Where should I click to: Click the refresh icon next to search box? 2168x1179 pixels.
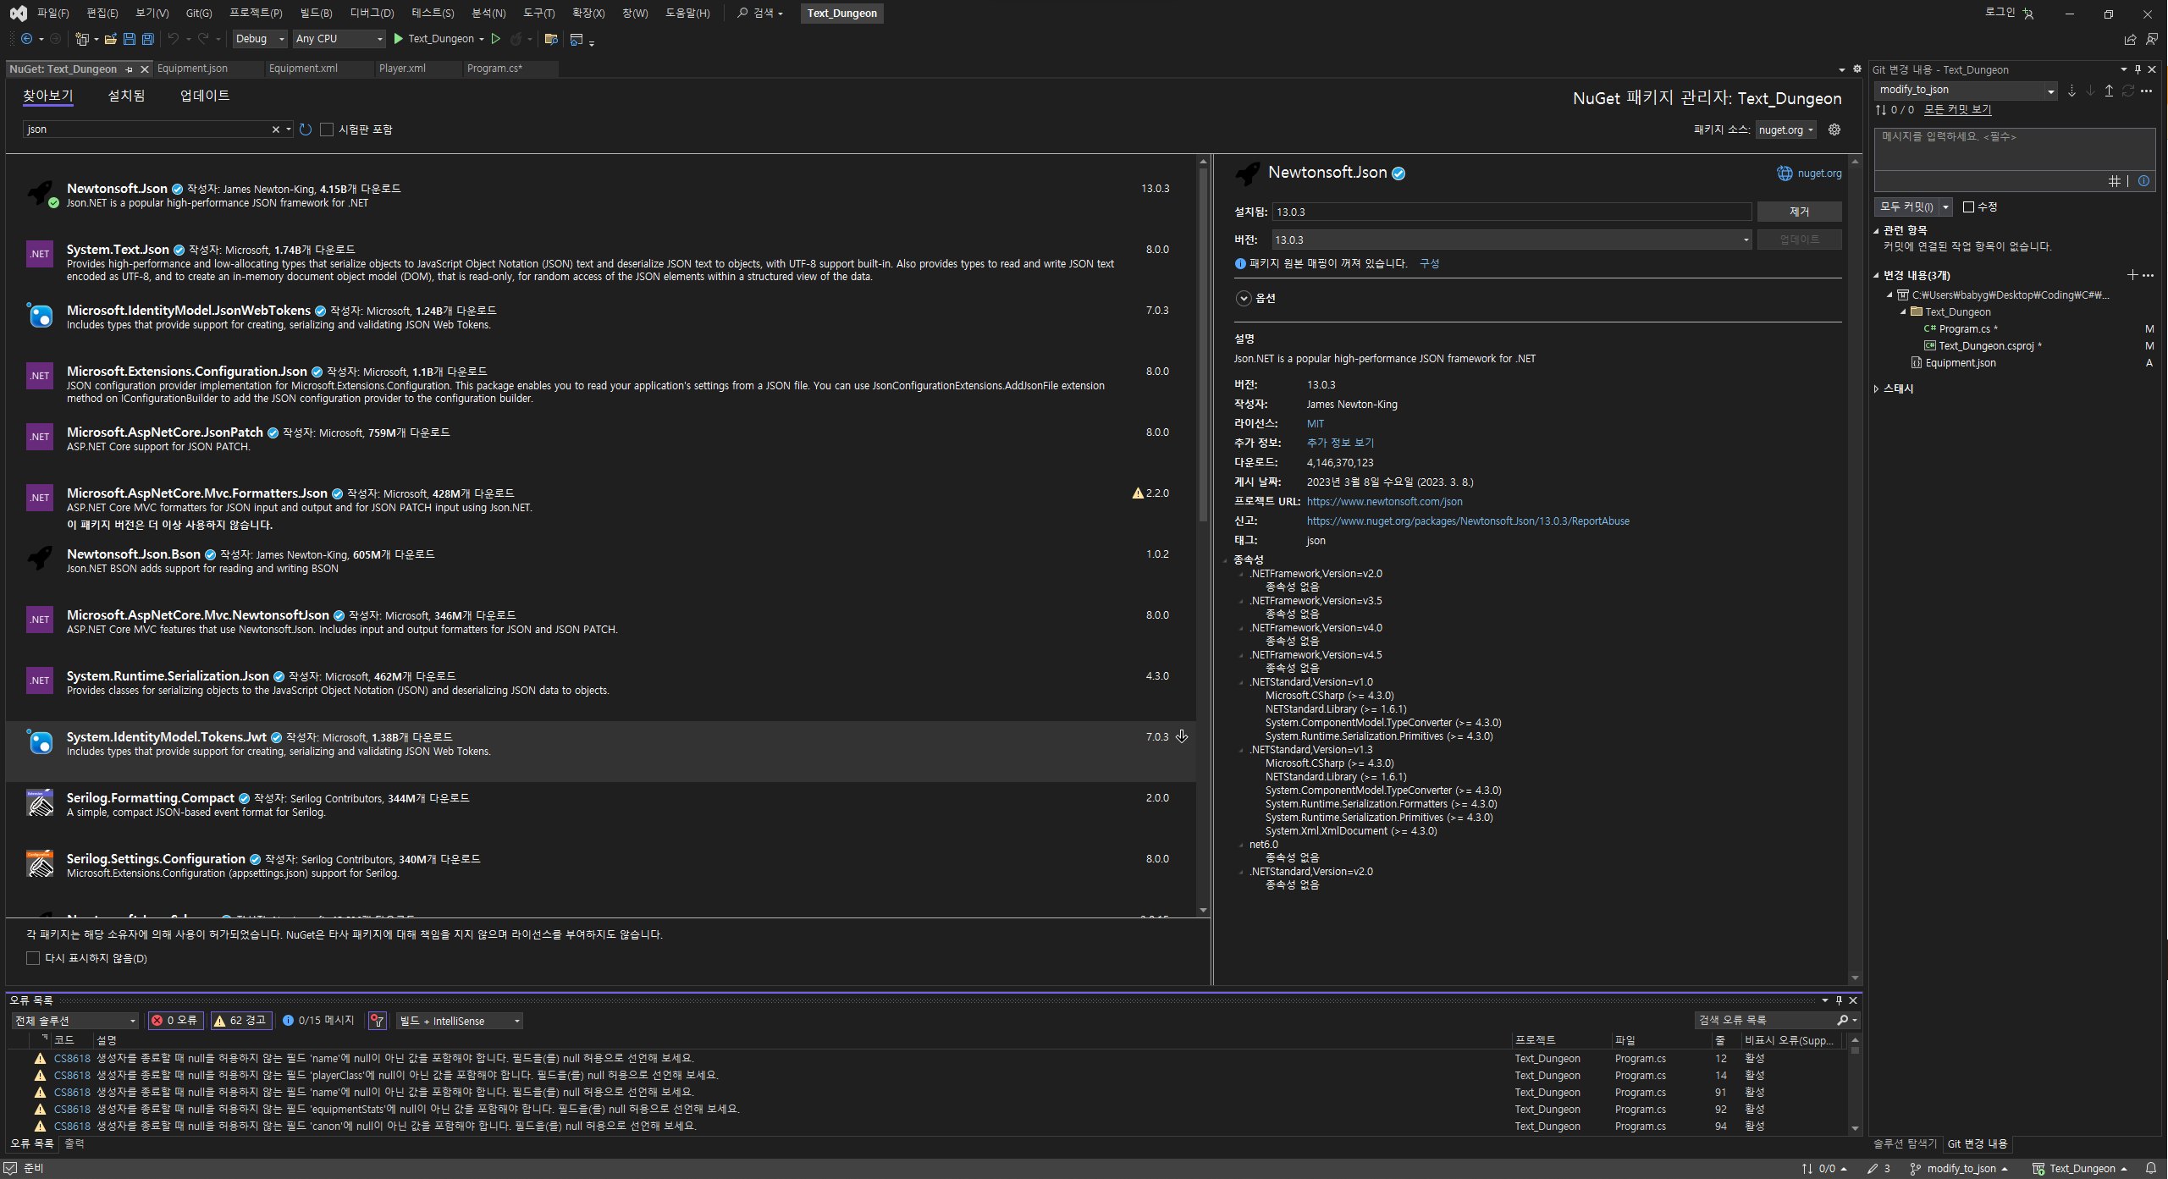click(306, 129)
